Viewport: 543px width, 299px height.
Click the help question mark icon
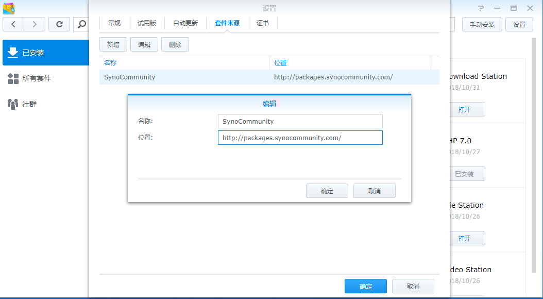coord(481,8)
